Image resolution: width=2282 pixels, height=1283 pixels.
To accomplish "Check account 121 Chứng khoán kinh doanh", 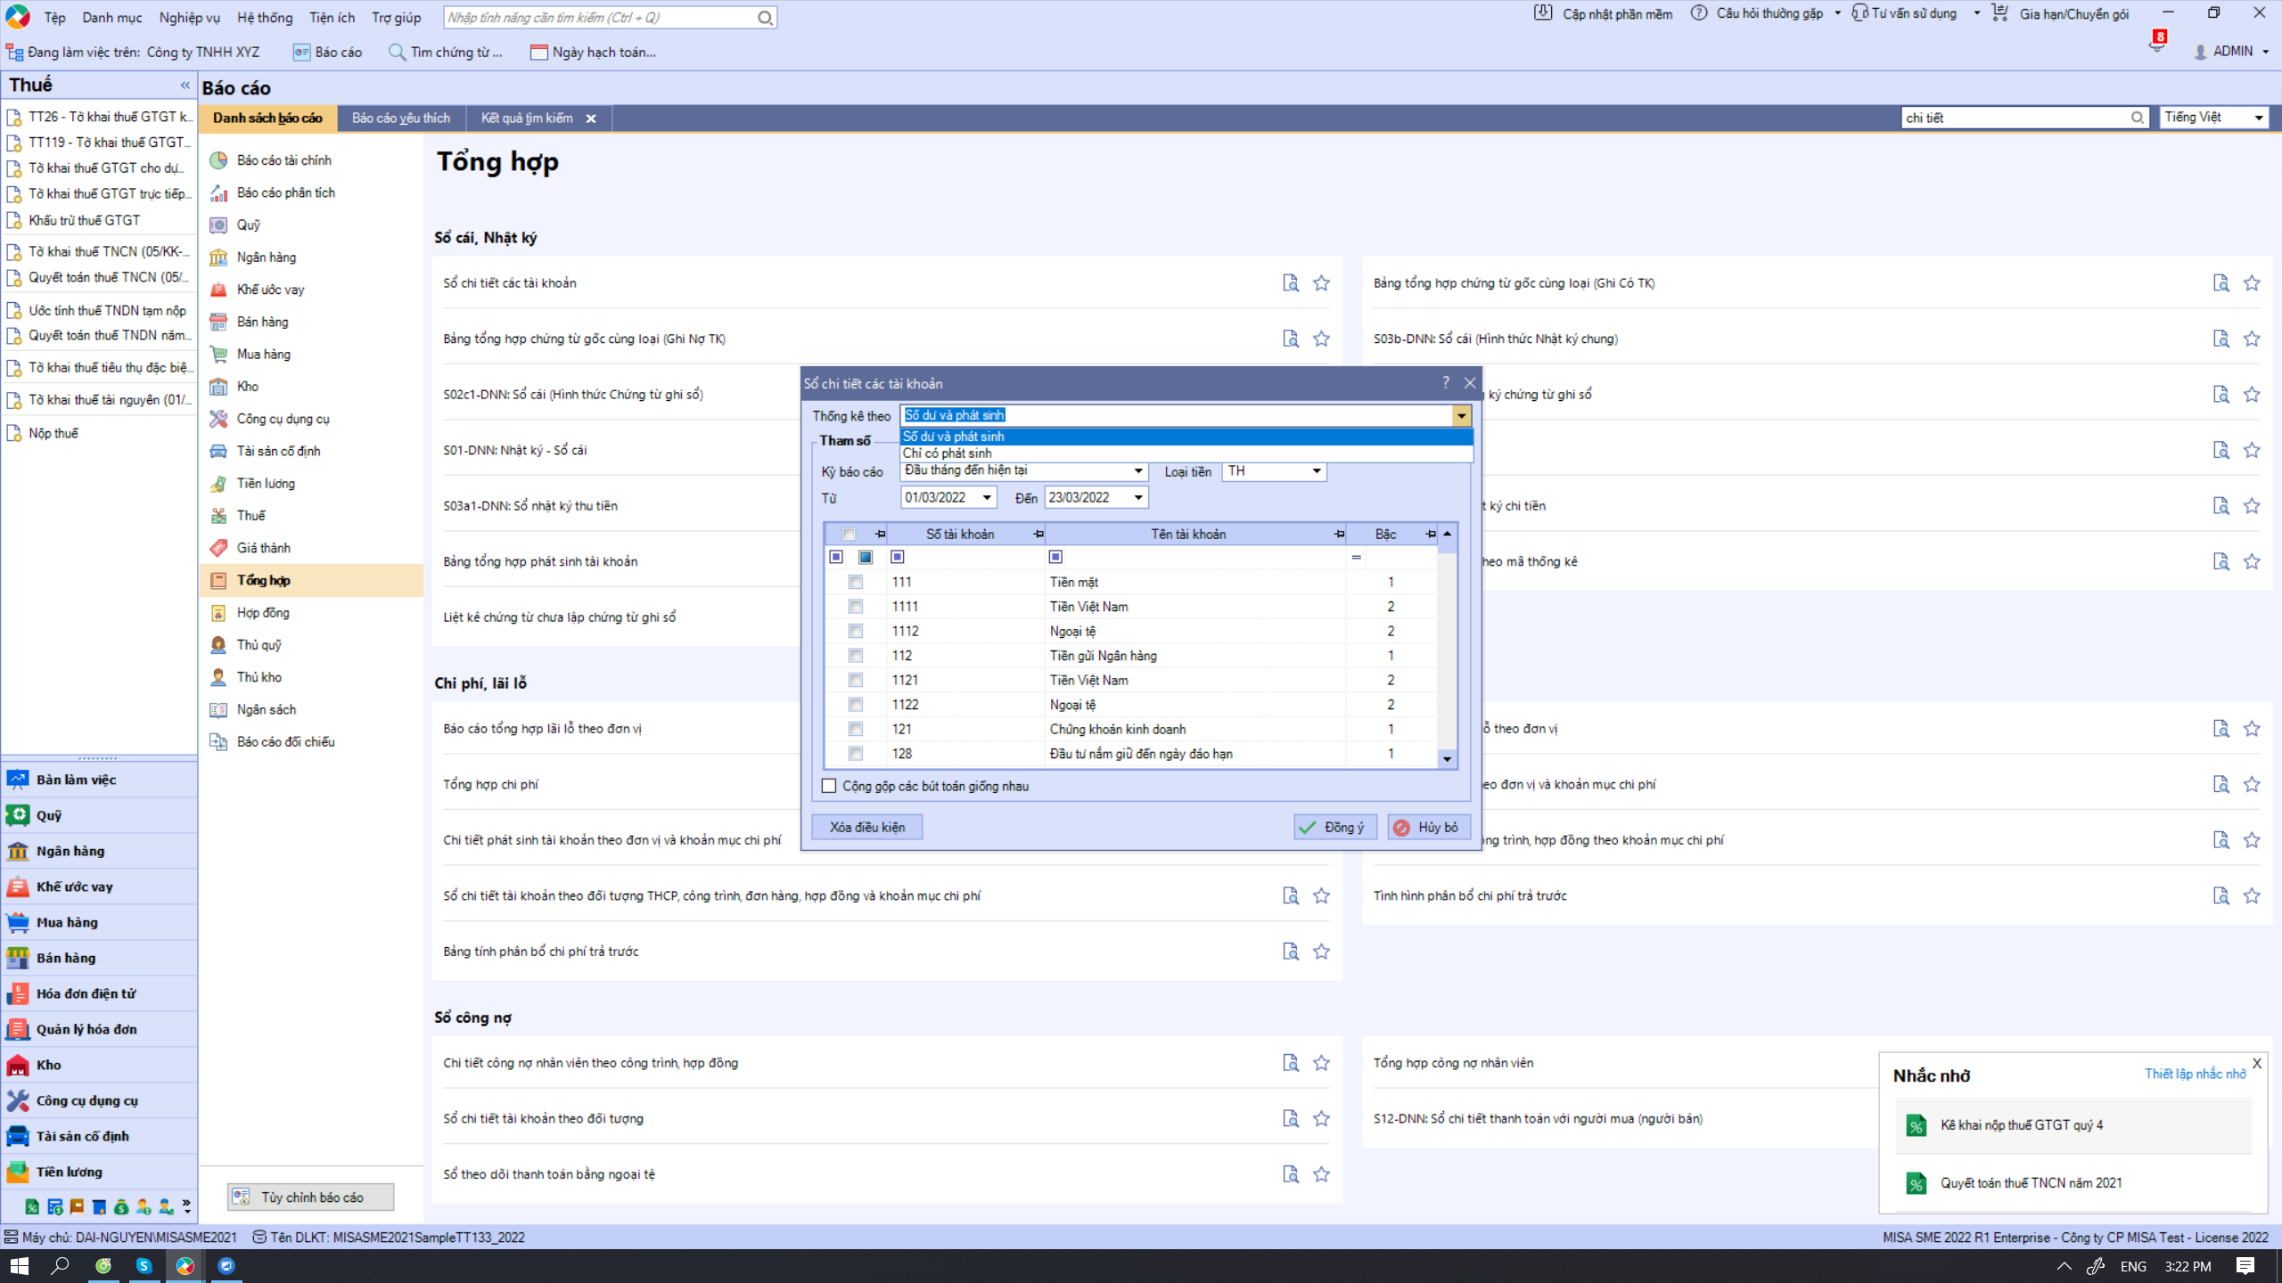I will (x=856, y=729).
